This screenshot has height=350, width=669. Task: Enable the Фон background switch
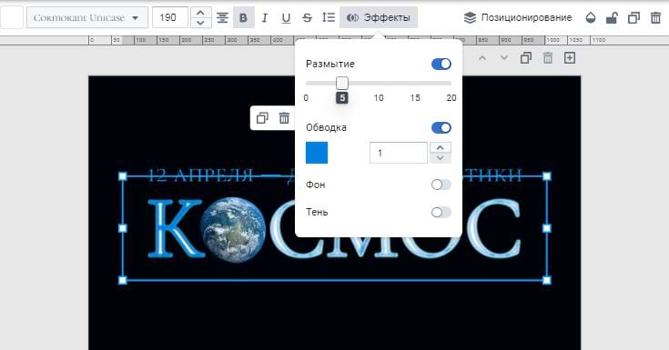pyautogui.click(x=441, y=185)
